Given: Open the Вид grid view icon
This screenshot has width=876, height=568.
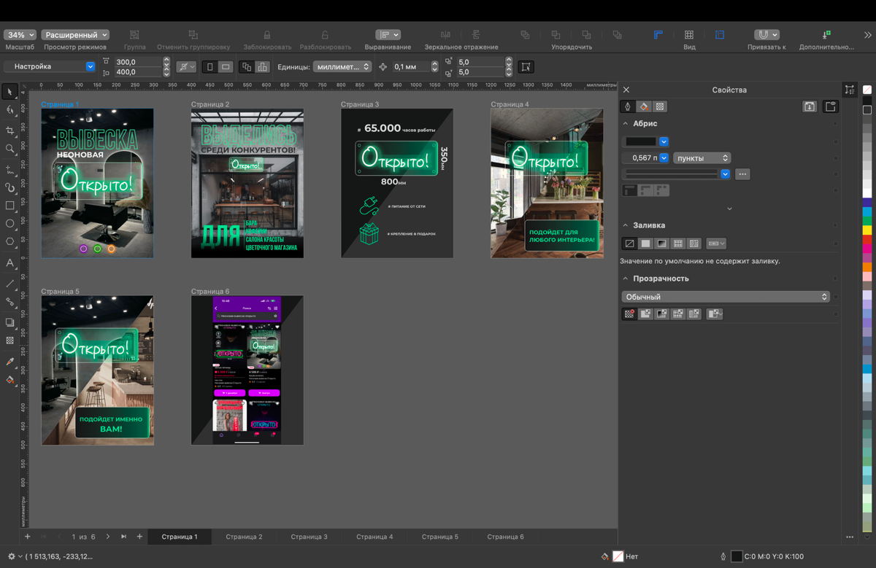Looking at the screenshot, I should tap(689, 35).
